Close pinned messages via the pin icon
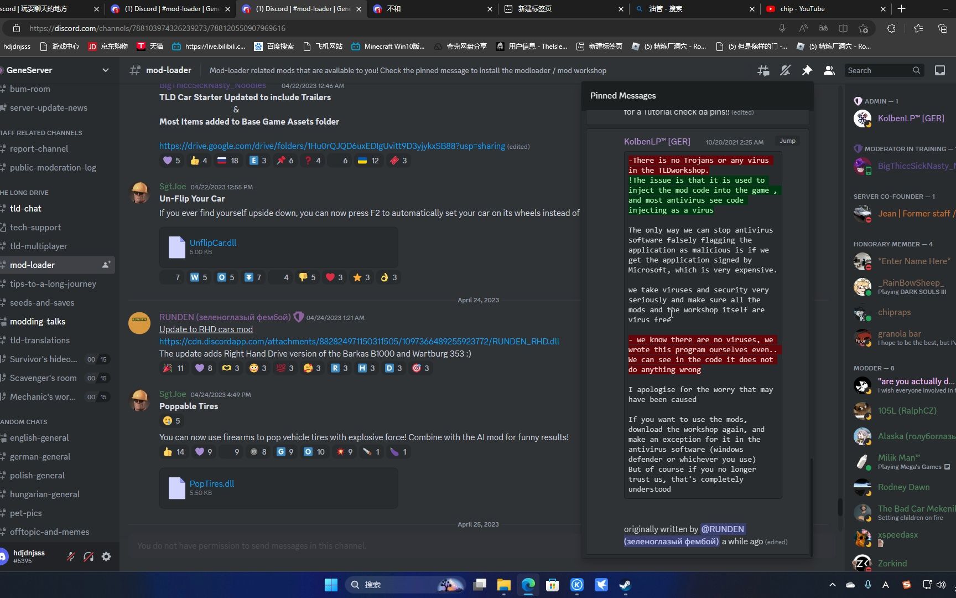This screenshot has width=956, height=598. point(807,70)
